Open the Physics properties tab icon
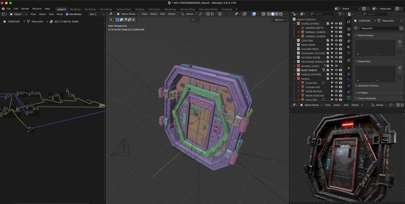405x204 pixels. tap(349, 86)
